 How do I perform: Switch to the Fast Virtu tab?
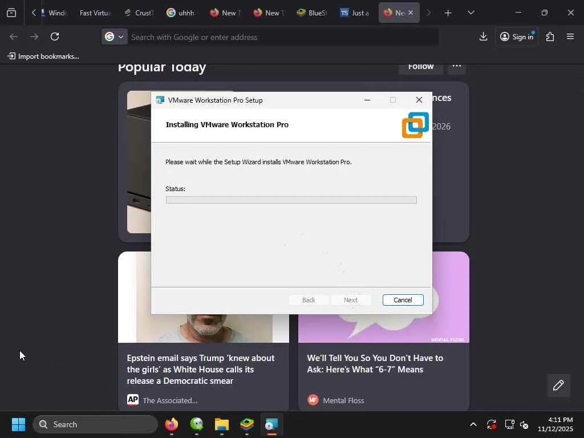[95, 13]
